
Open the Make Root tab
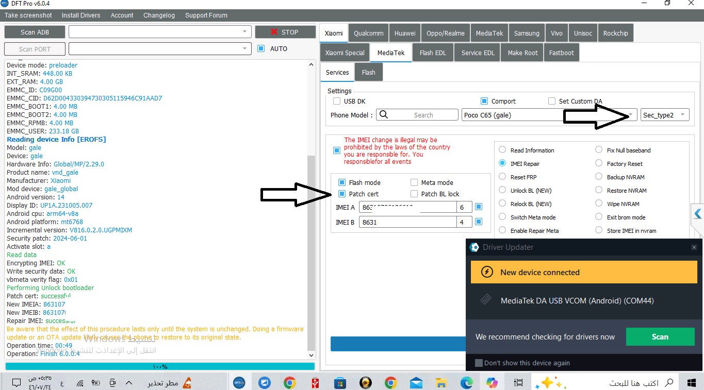pos(522,53)
